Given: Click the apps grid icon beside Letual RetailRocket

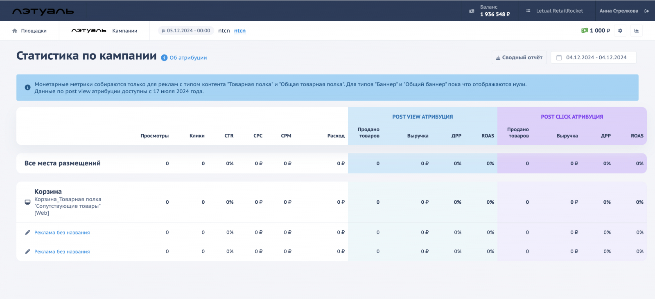Looking at the screenshot, I should click(528, 11).
